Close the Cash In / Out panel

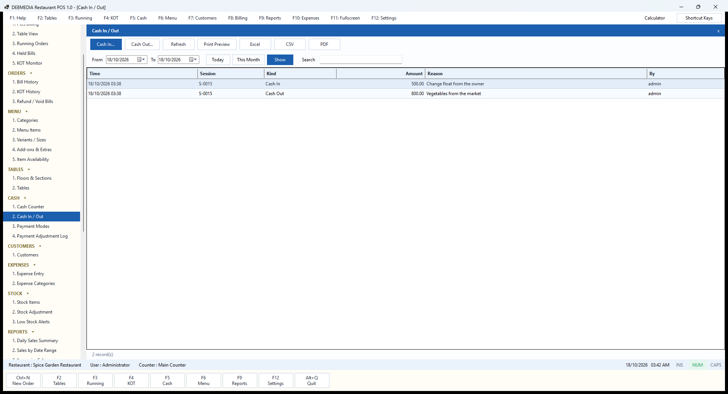coord(718,31)
